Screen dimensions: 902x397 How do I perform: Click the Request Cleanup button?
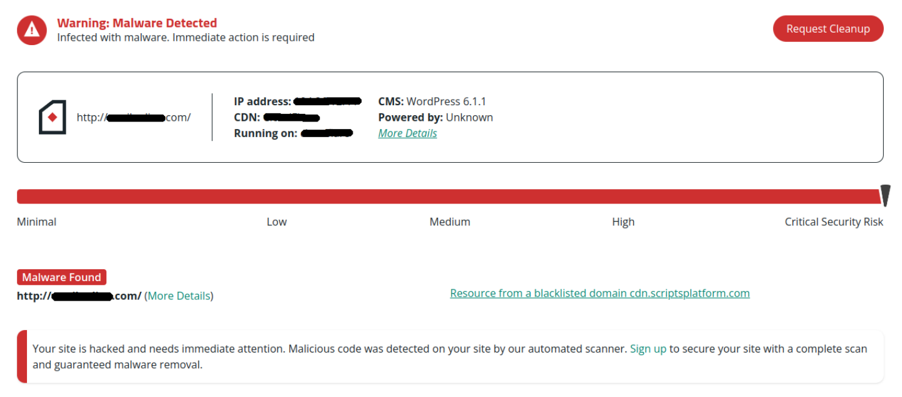[828, 29]
